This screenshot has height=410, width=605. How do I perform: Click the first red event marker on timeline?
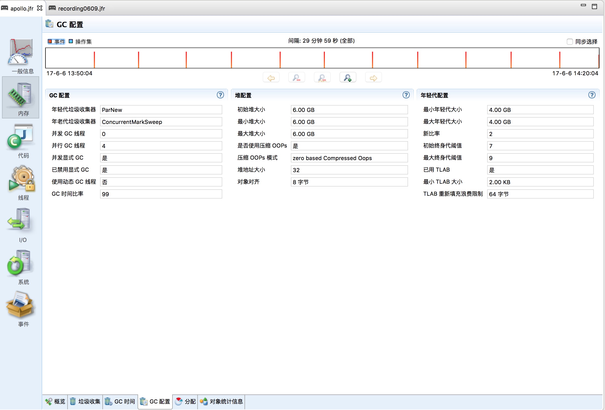coord(94,60)
